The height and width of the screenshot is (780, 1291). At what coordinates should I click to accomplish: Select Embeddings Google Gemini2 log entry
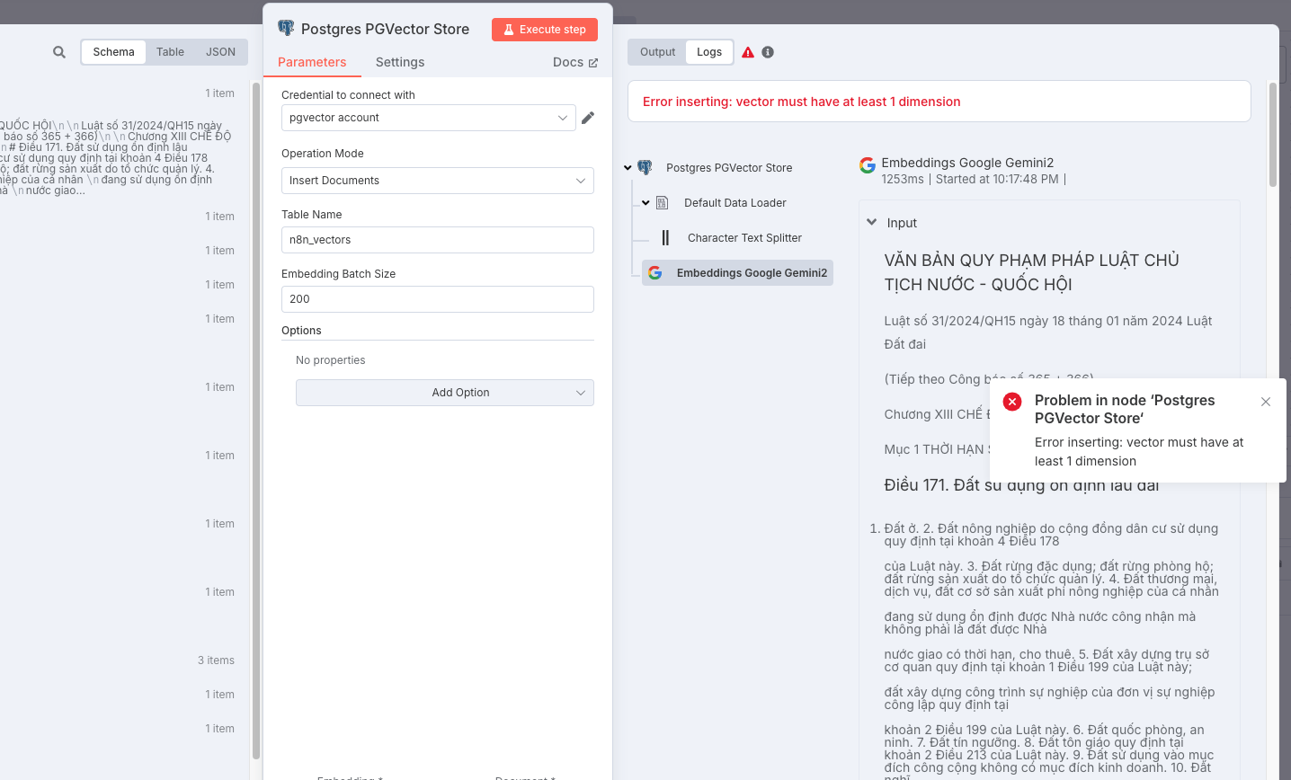pos(737,273)
